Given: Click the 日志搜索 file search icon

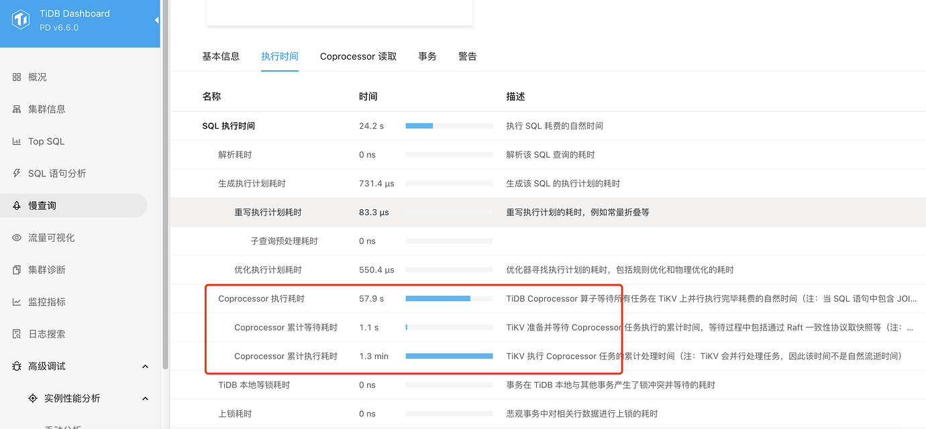Looking at the screenshot, I should (x=17, y=334).
